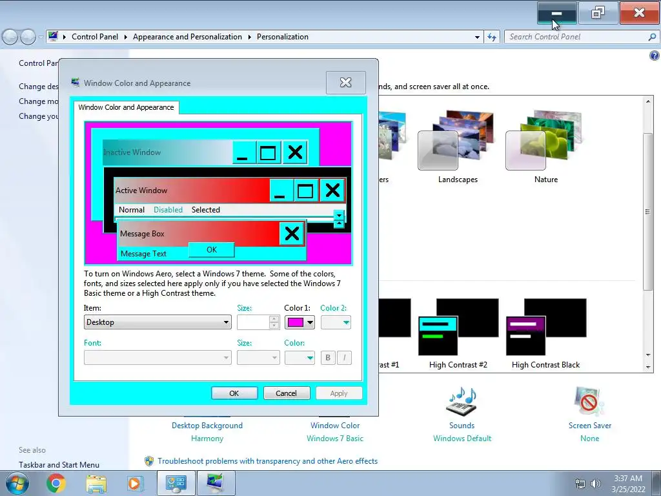
Task: Click the magenta Color 1 swatch
Action: 295,323
